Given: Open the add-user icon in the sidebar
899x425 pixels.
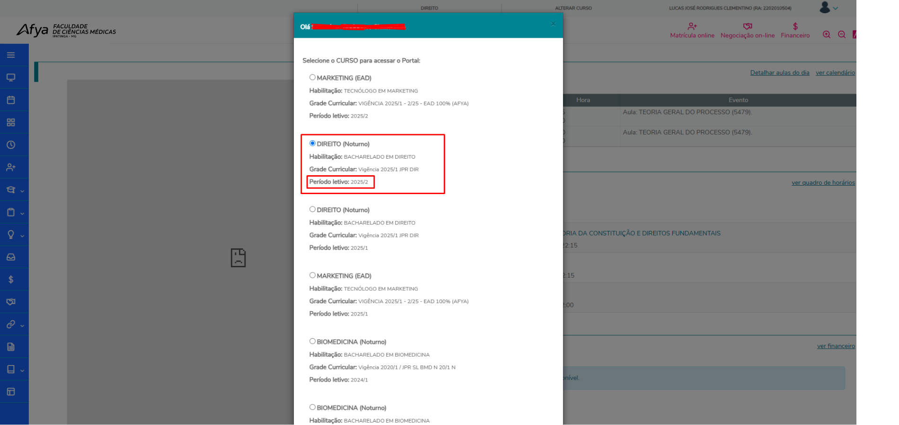Looking at the screenshot, I should 11,167.
